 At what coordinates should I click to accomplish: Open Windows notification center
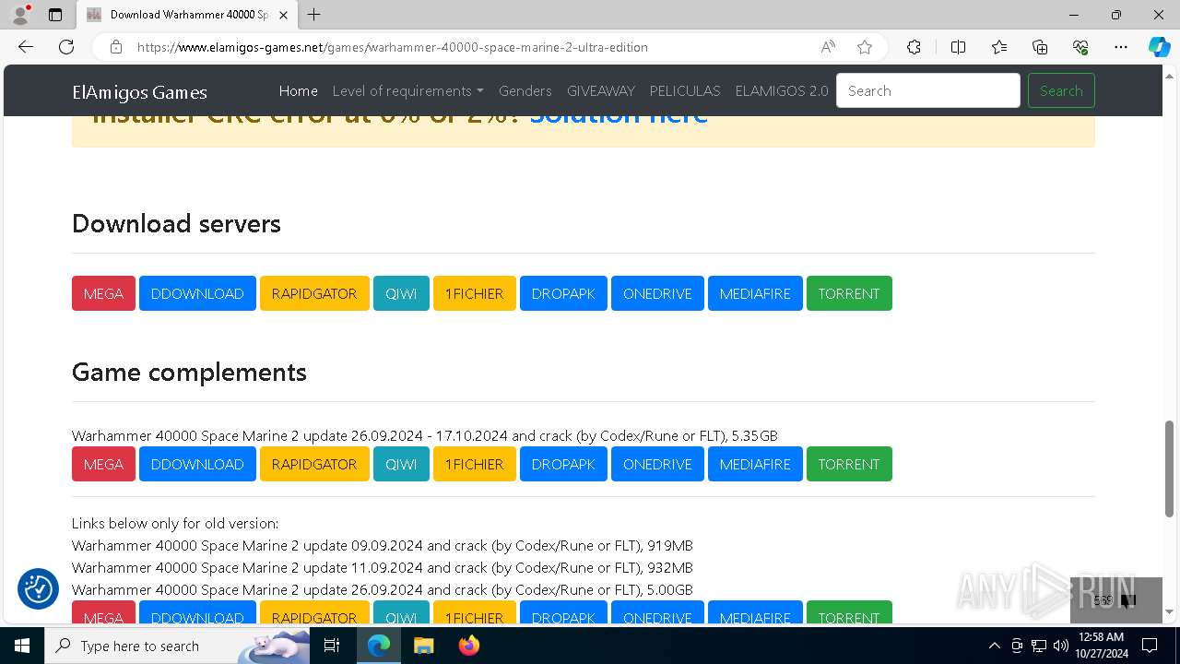(1150, 646)
